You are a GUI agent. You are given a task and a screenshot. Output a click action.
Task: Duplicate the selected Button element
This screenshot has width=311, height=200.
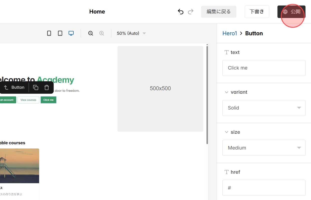tap(36, 87)
